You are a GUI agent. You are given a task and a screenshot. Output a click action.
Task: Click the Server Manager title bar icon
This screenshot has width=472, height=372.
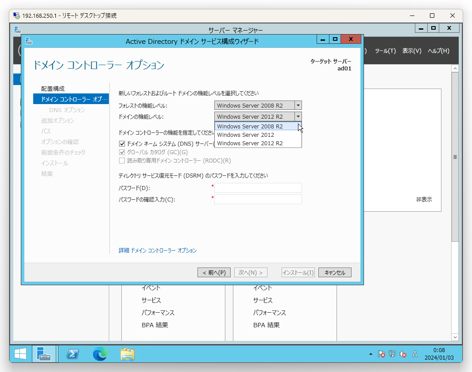coord(18,30)
